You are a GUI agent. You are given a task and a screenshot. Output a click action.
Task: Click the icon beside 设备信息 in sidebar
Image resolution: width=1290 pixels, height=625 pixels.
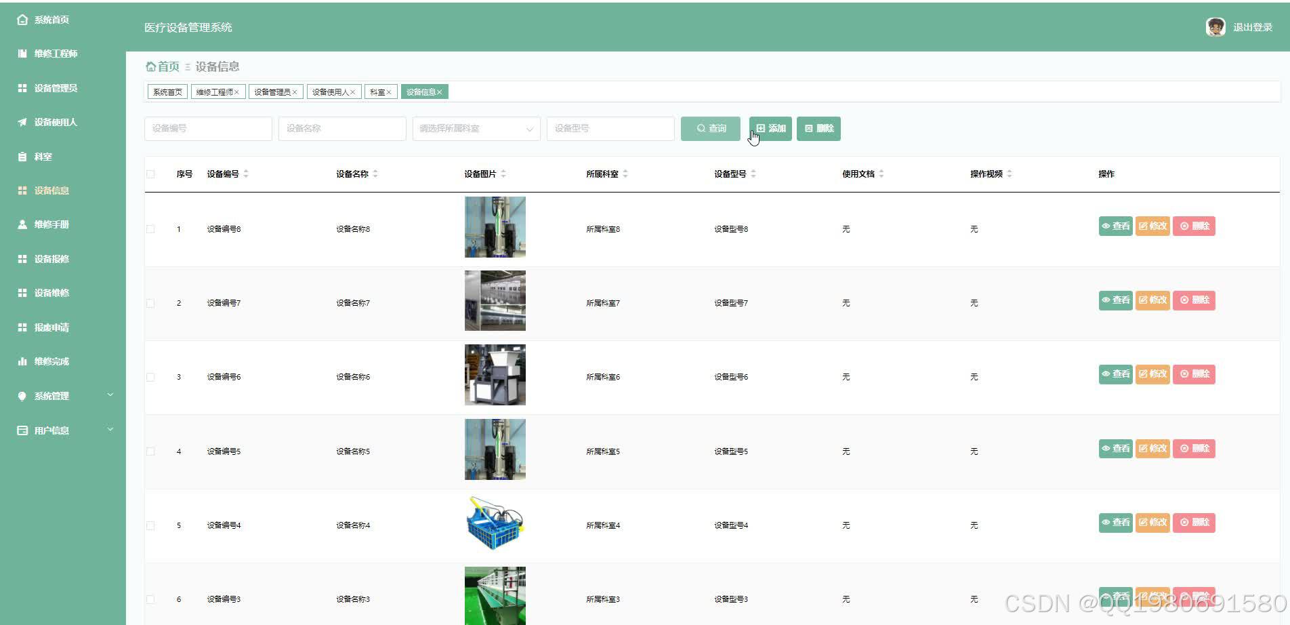[22, 190]
